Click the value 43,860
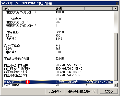 [59, 12]
